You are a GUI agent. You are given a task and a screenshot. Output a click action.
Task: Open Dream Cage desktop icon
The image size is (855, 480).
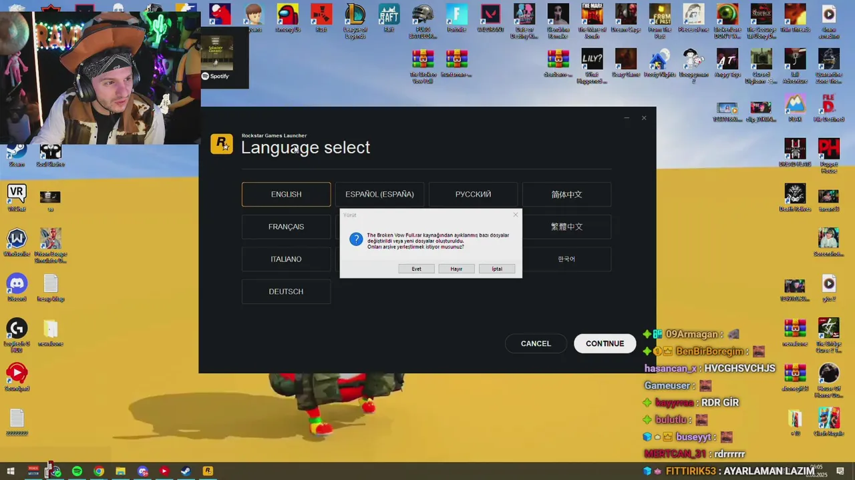pyautogui.click(x=625, y=18)
